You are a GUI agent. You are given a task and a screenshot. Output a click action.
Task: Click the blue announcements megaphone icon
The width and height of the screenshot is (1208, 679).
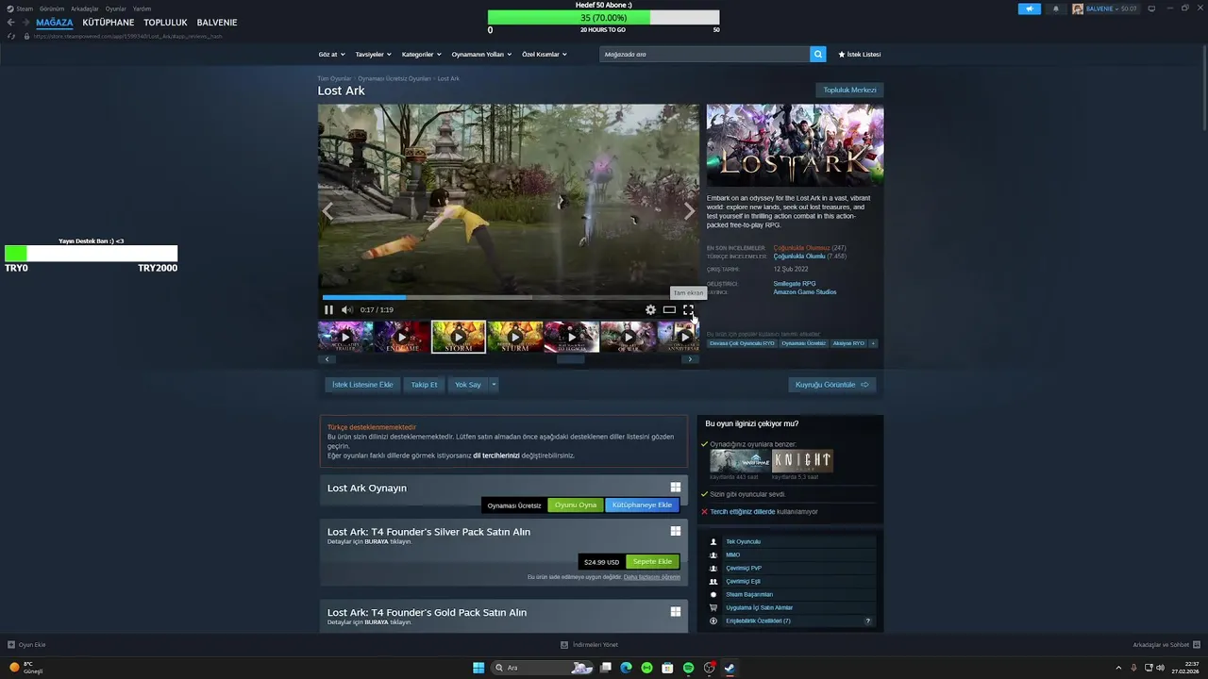pyautogui.click(x=1030, y=8)
